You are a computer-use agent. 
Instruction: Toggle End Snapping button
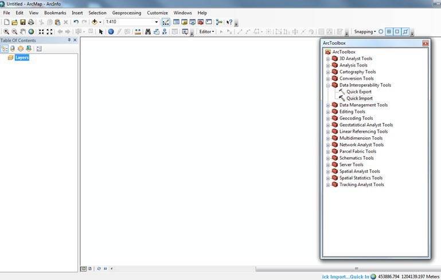click(389, 31)
